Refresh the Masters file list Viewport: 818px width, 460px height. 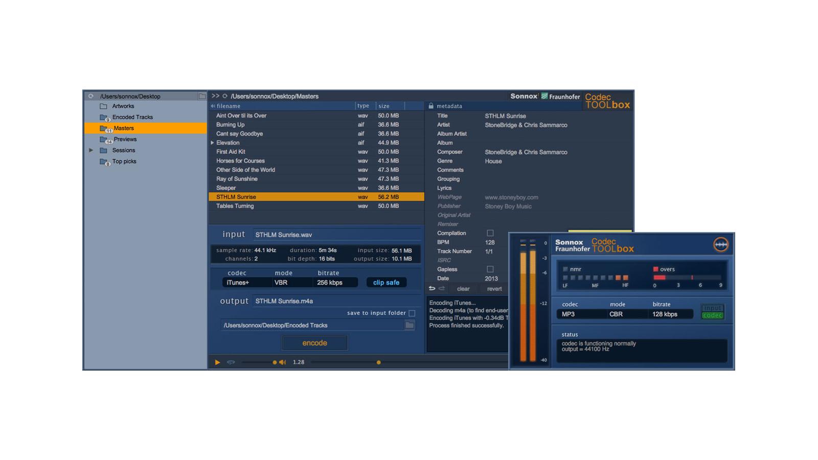(x=225, y=96)
